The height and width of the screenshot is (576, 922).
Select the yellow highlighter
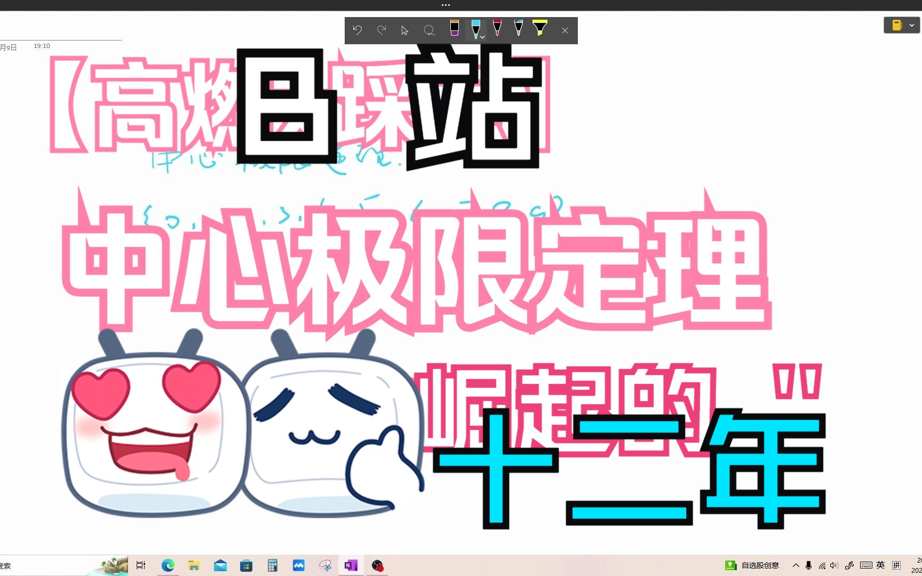click(540, 28)
